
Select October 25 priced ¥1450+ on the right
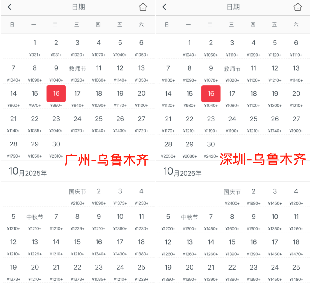pos(296,267)
